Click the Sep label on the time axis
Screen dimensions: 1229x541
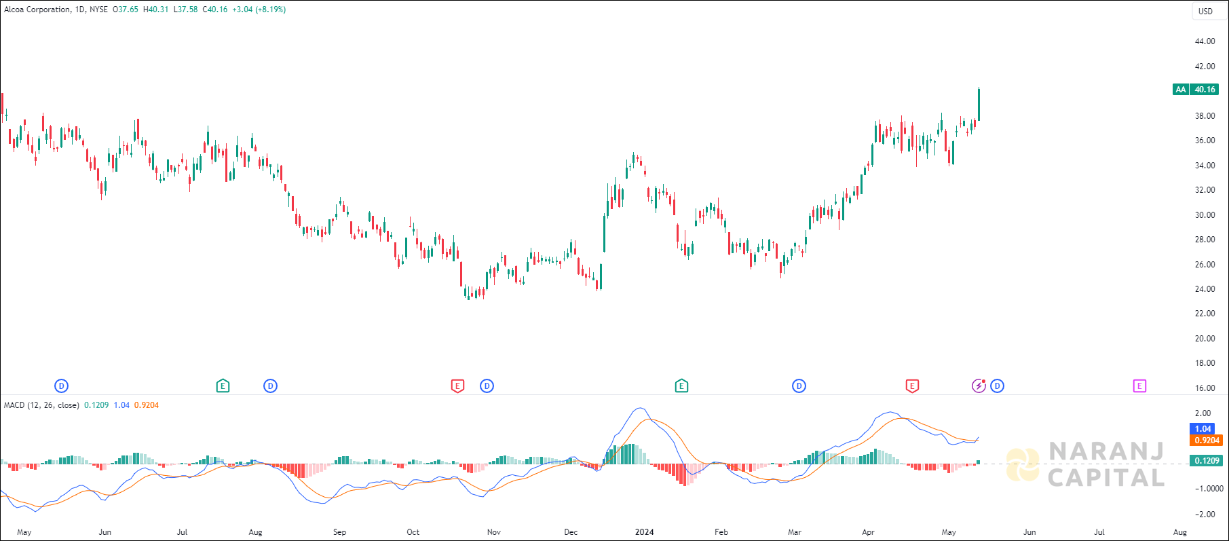[339, 532]
